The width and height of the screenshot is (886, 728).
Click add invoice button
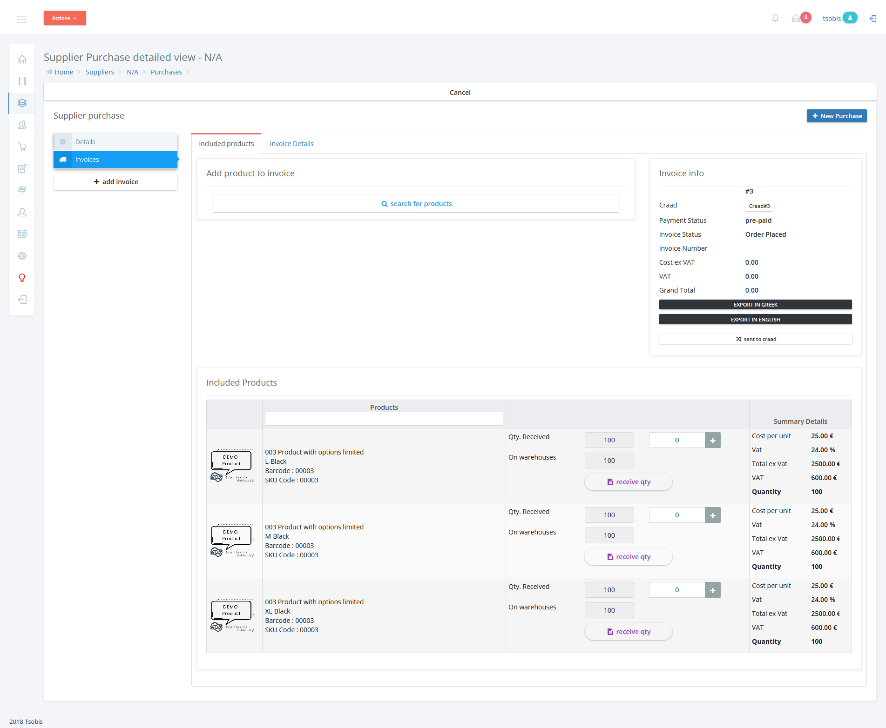pos(115,182)
